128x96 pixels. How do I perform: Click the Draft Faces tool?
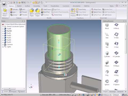tap(46, 9)
